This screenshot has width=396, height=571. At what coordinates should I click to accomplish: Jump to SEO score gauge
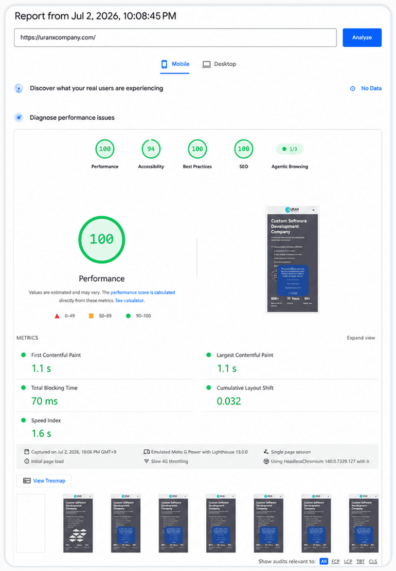coord(243,149)
